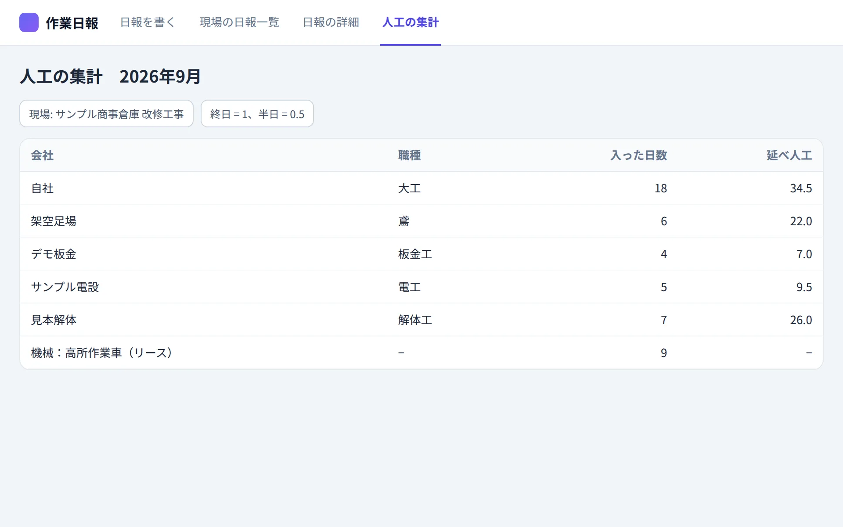Click the 34.5 total man-days value

point(801,188)
